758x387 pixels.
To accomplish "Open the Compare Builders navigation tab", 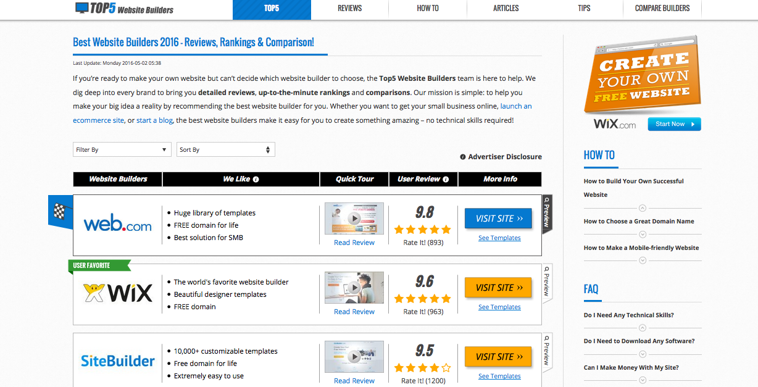I will 662,9.
